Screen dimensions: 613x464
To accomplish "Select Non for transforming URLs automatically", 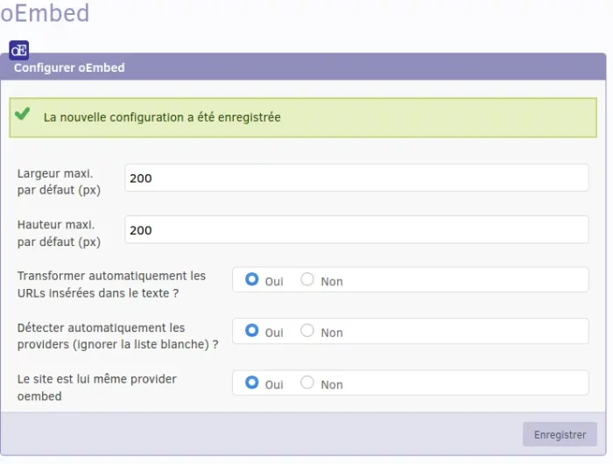I will 307,279.
